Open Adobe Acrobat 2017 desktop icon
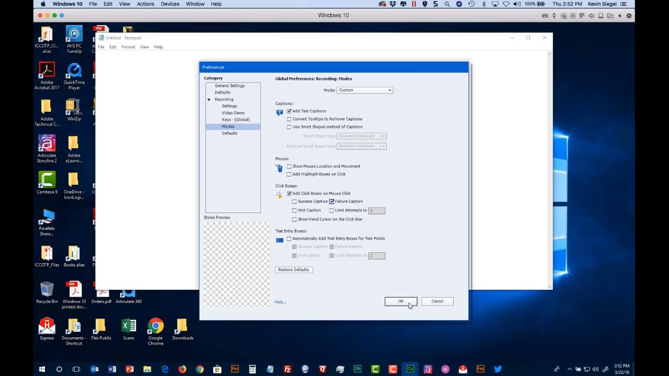 (x=47, y=76)
